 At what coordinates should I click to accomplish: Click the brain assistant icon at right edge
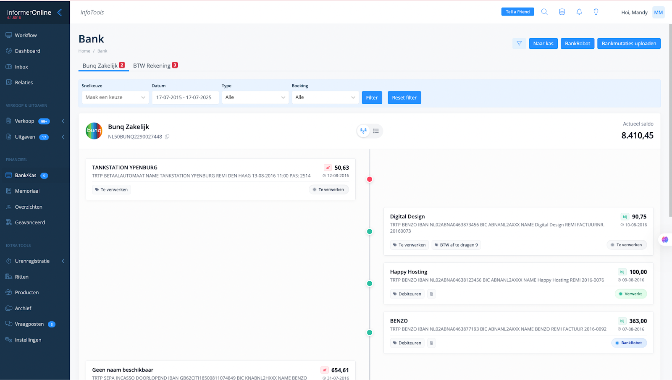coord(665,239)
